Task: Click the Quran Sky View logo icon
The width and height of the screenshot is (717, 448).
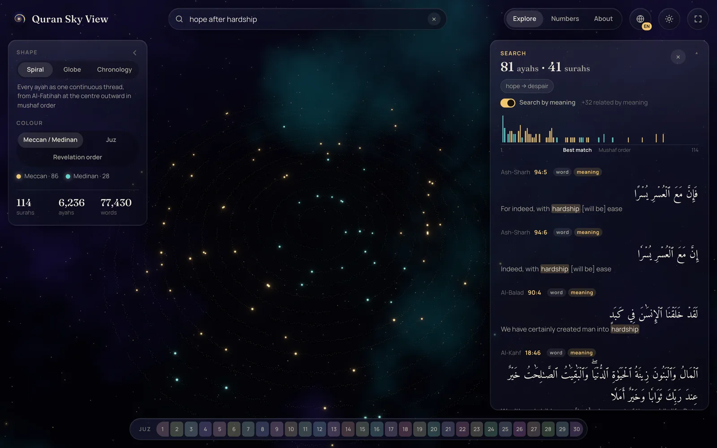Action: pyautogui.click(x=19, y=19)
